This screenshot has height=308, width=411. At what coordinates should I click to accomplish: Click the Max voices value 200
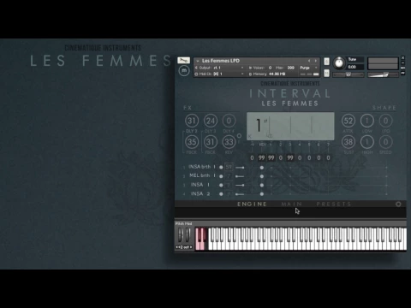click(x=290, y=68)
